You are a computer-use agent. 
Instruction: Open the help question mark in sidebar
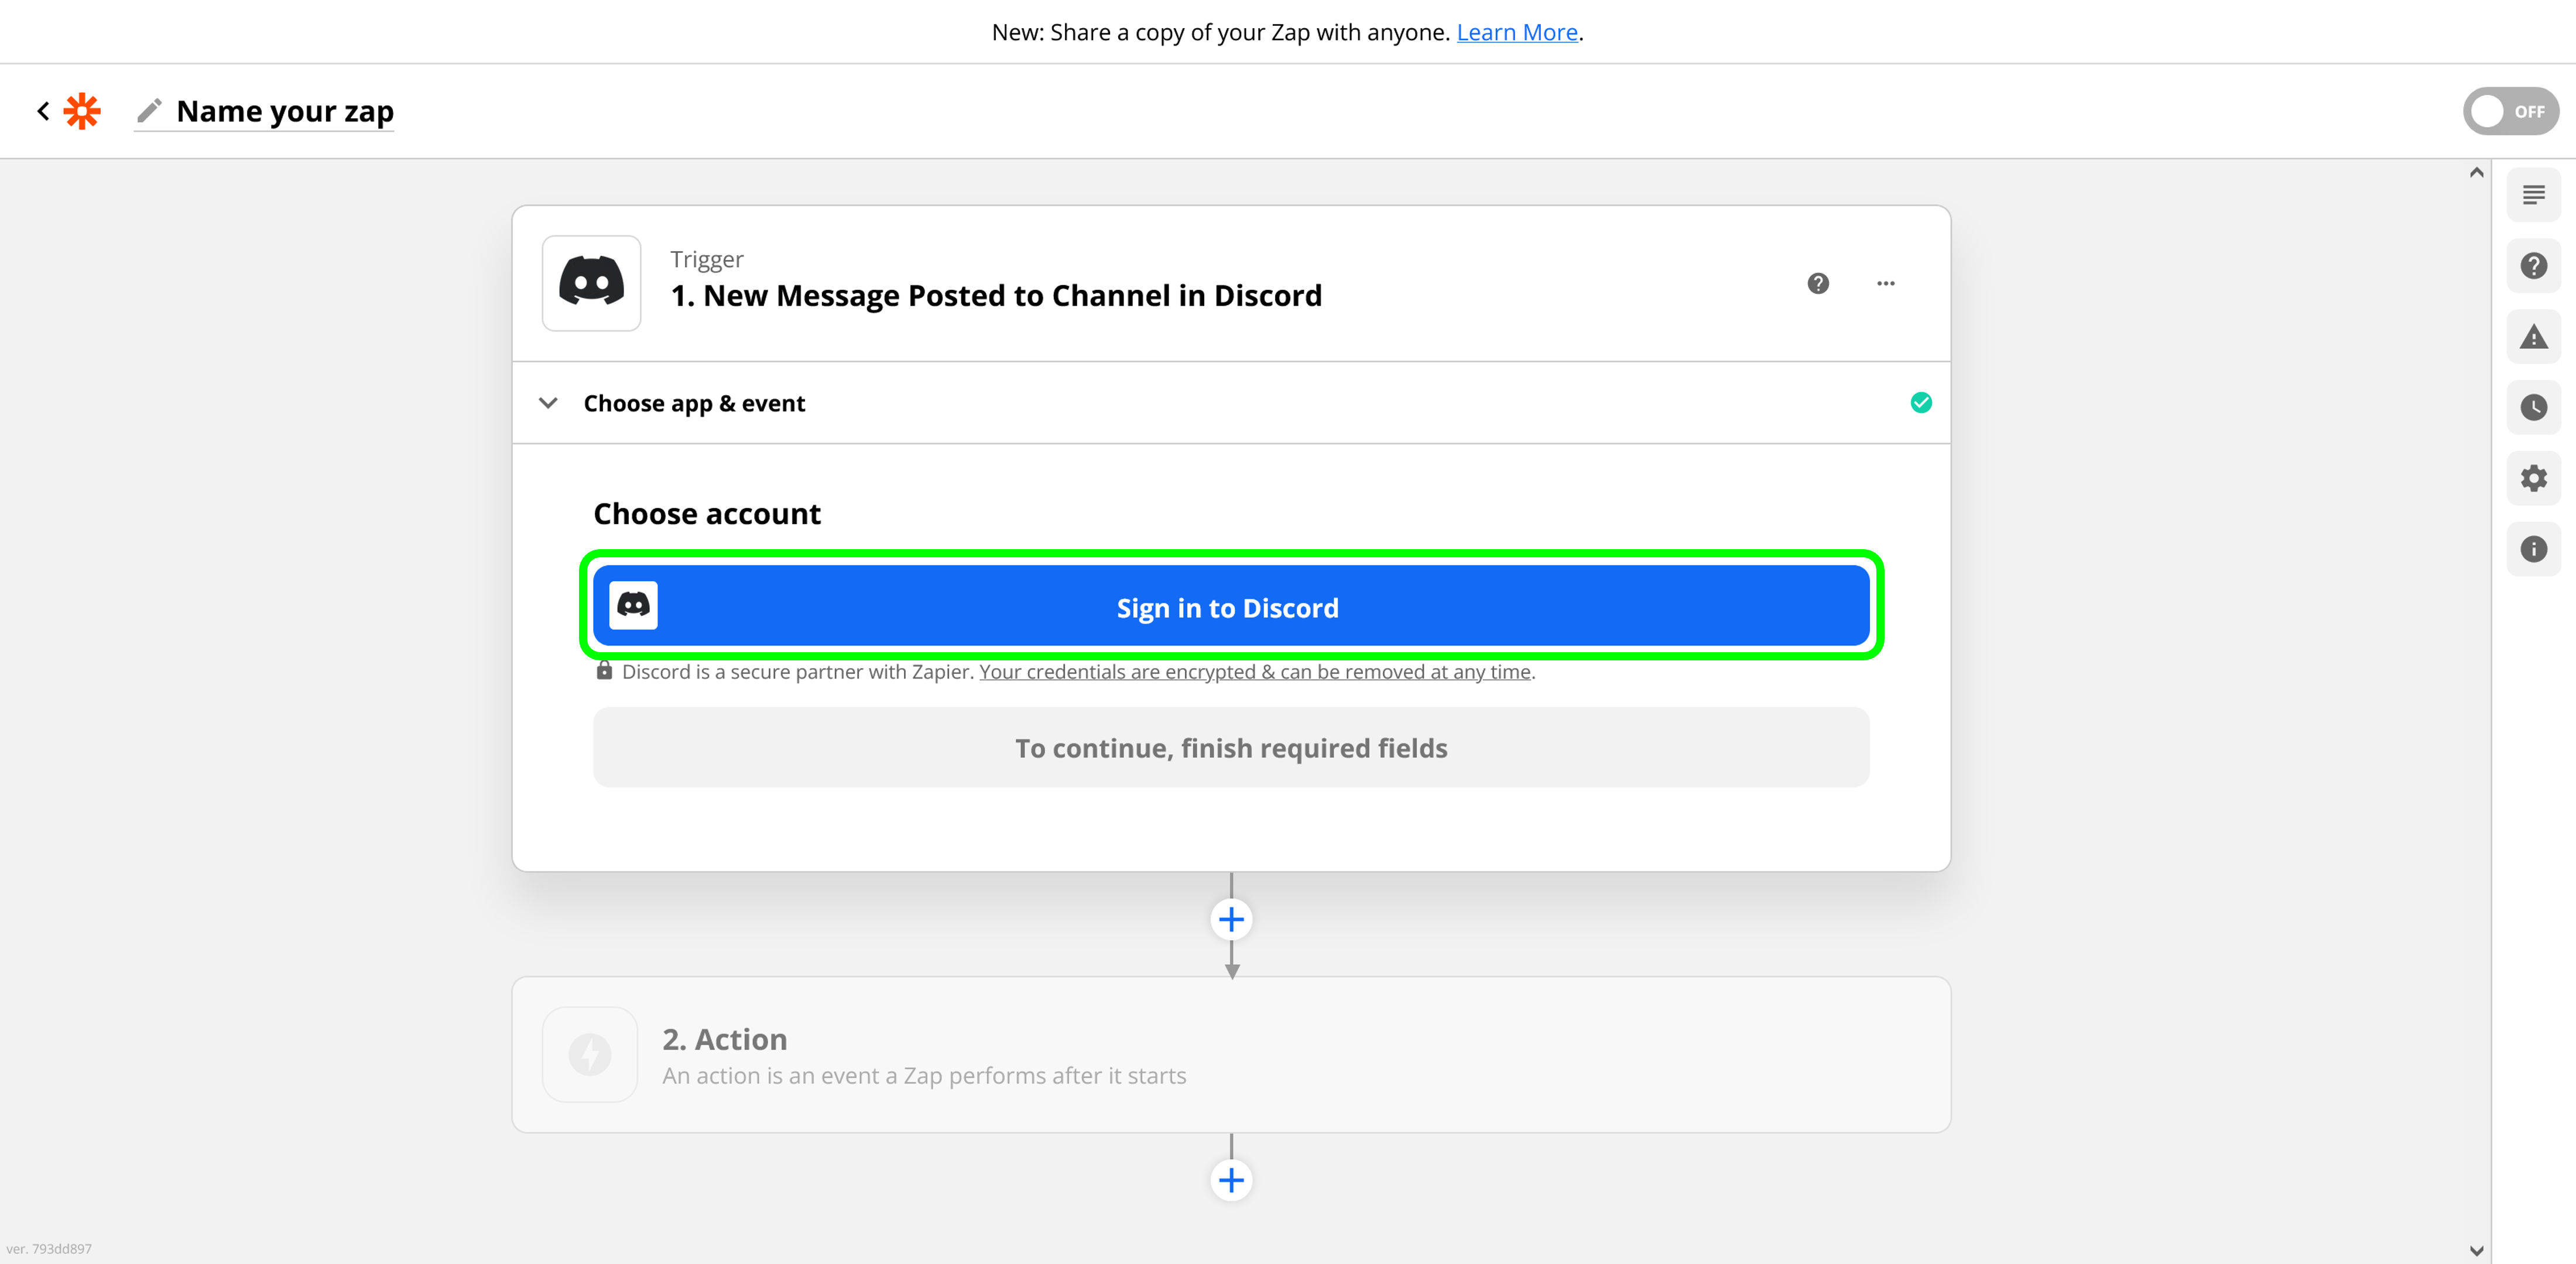[2533, 266]
